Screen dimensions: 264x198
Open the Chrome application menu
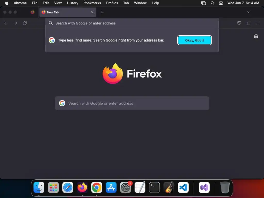(20, 3)
